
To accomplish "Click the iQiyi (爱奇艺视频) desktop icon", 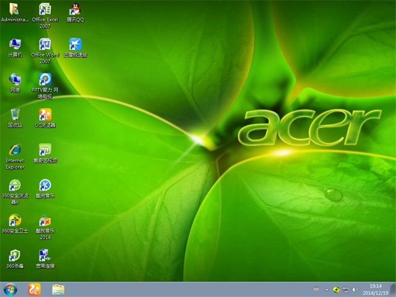I will (45, 150).
